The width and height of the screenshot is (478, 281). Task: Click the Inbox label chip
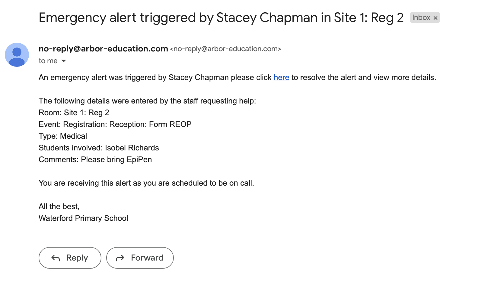click(421, 18)
